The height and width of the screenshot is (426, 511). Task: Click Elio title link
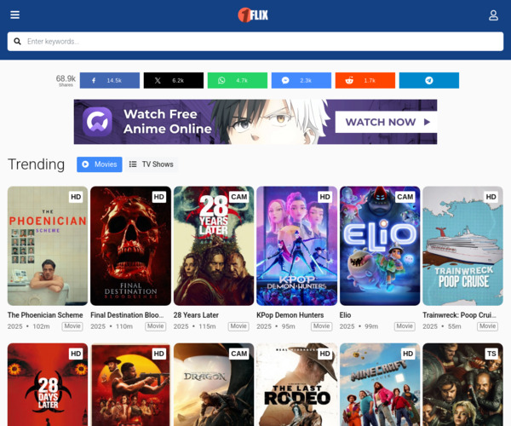(346, 315)
